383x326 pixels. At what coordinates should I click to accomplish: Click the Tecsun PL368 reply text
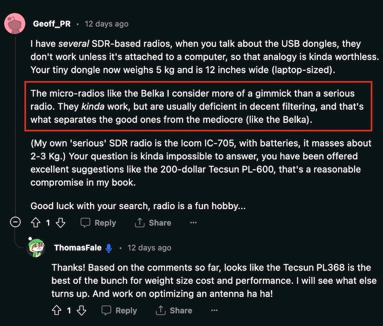click(211, 280)
